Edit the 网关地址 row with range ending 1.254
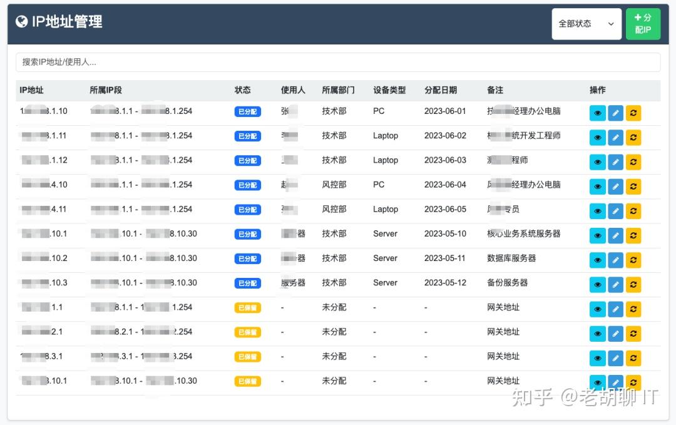This screenshot has width=676, height=425. click(x=616, y=309)
